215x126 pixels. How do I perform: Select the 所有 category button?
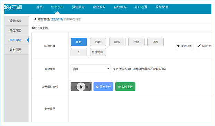(x=79, y=42)
